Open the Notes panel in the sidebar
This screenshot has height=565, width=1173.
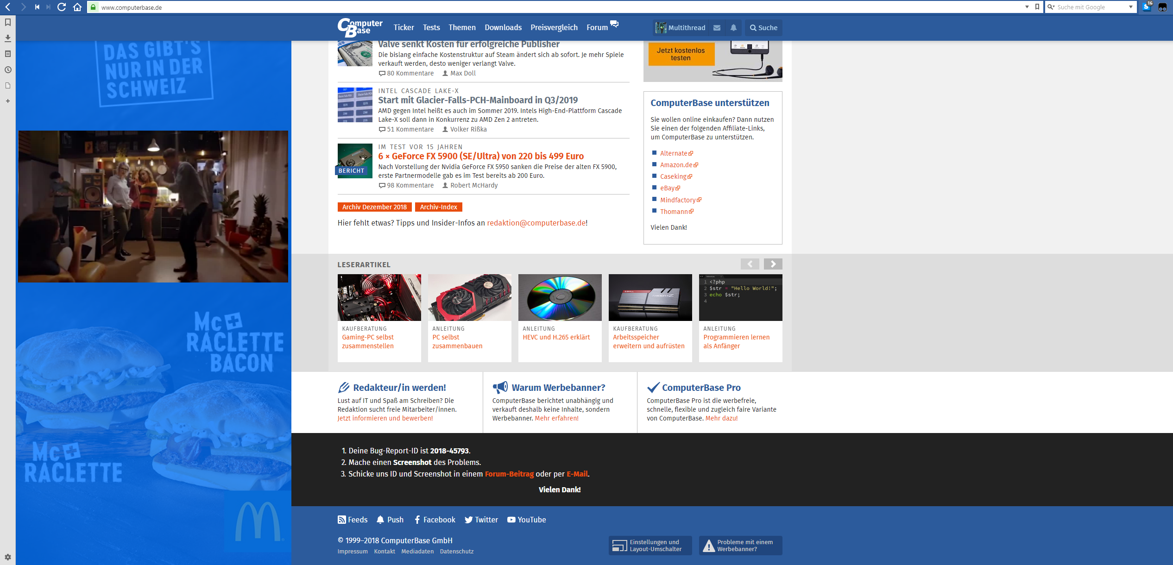pyautogui.click(x=8, y=54)
